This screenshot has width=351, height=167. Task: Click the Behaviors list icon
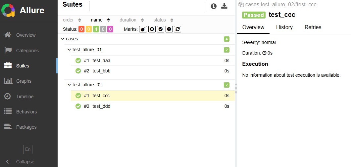point(8,111)
